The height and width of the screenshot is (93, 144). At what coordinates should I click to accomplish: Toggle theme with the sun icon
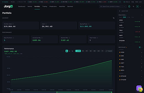click(x=133, y=7)
